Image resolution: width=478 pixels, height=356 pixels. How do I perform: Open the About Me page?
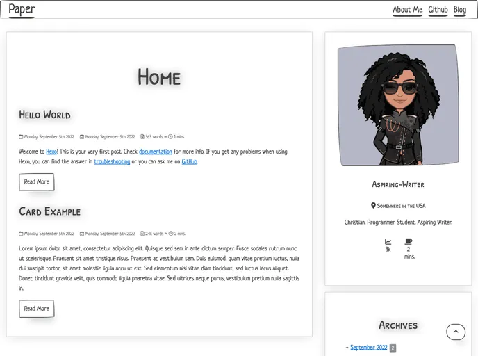(407, 10)
